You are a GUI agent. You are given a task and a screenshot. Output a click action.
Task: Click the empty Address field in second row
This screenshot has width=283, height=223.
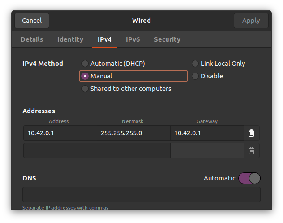click(60, 150)
